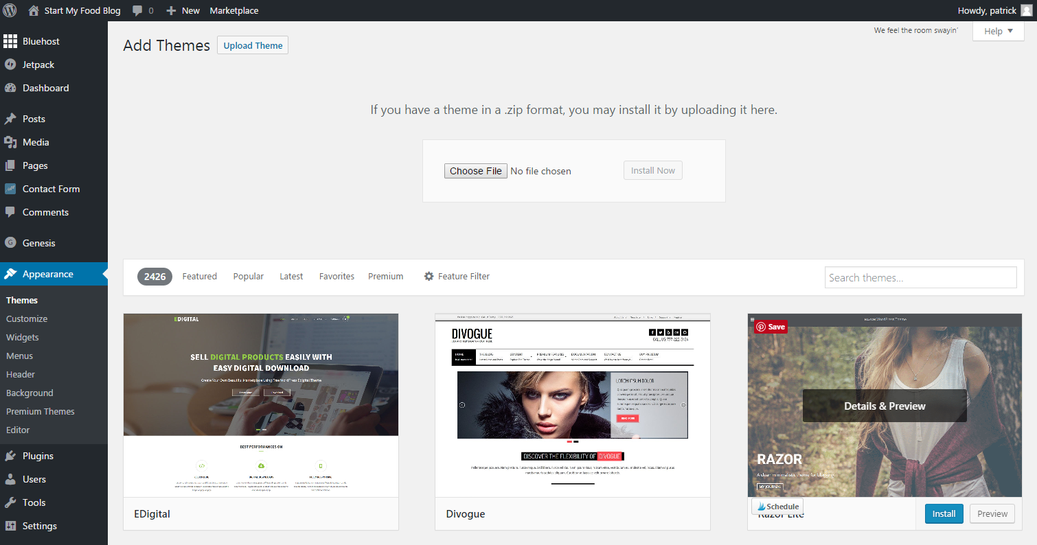Open Jetpack from the sidebar icon

click(10, 65)
